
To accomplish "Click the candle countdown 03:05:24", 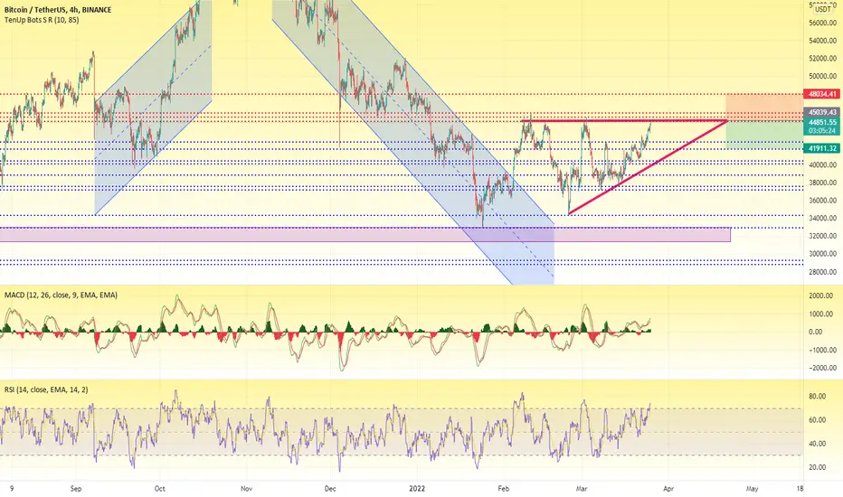I will pyautogui.click(x=821, y=131).
